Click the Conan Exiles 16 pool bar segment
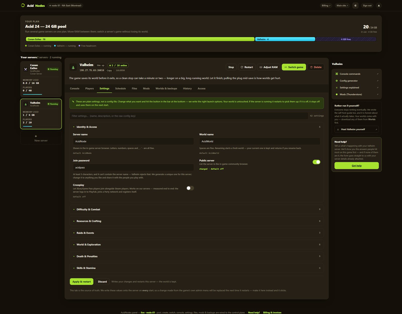 (140, 39)
